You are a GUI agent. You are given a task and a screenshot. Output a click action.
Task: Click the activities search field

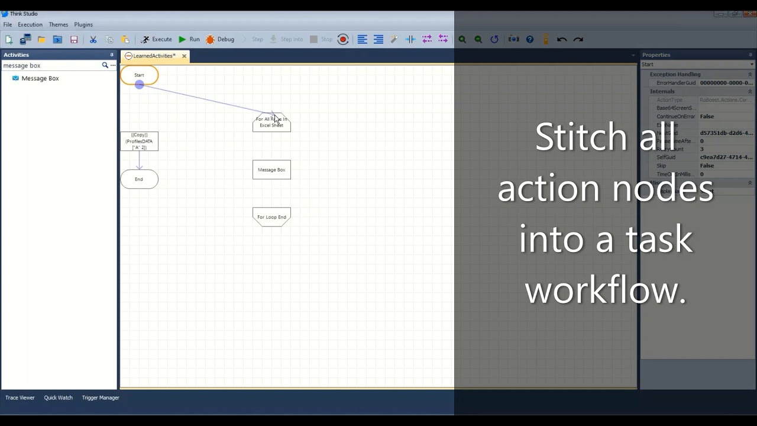51,66
